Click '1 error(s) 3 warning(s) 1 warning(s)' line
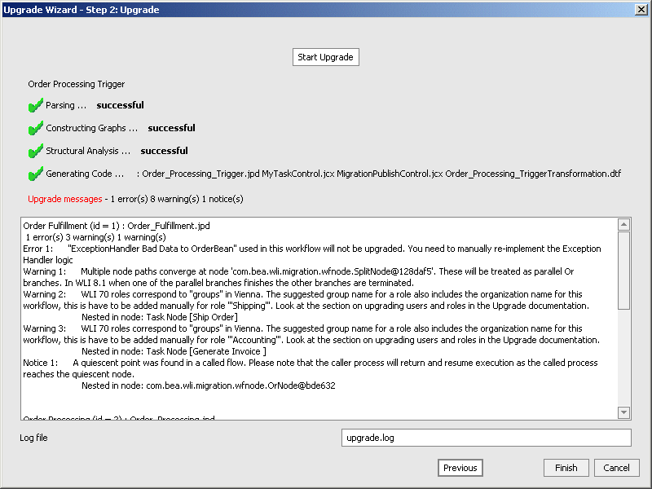The height and width of the screenshot is (489, 652). (95, 237)
